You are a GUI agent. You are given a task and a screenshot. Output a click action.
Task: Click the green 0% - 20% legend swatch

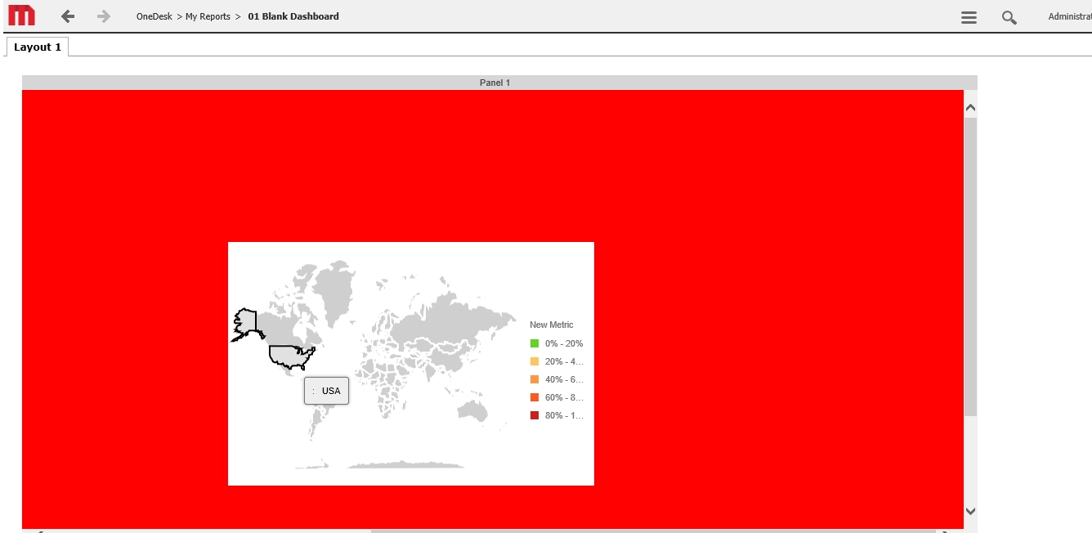coord(535,343)
